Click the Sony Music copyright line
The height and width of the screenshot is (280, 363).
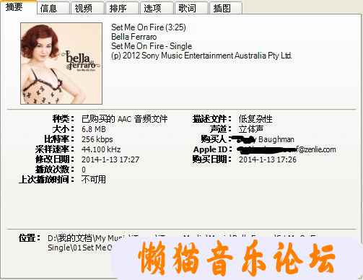[x=201, y=56]
